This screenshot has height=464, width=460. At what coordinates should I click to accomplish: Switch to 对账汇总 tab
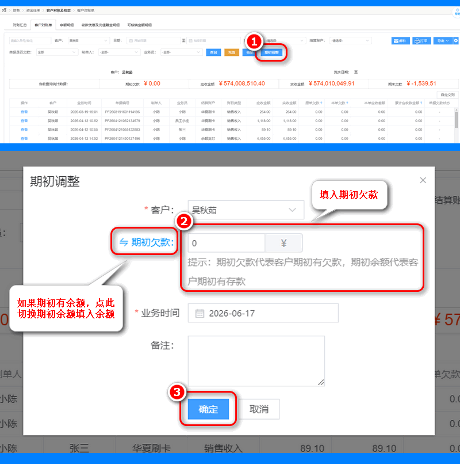pos(20,25)
